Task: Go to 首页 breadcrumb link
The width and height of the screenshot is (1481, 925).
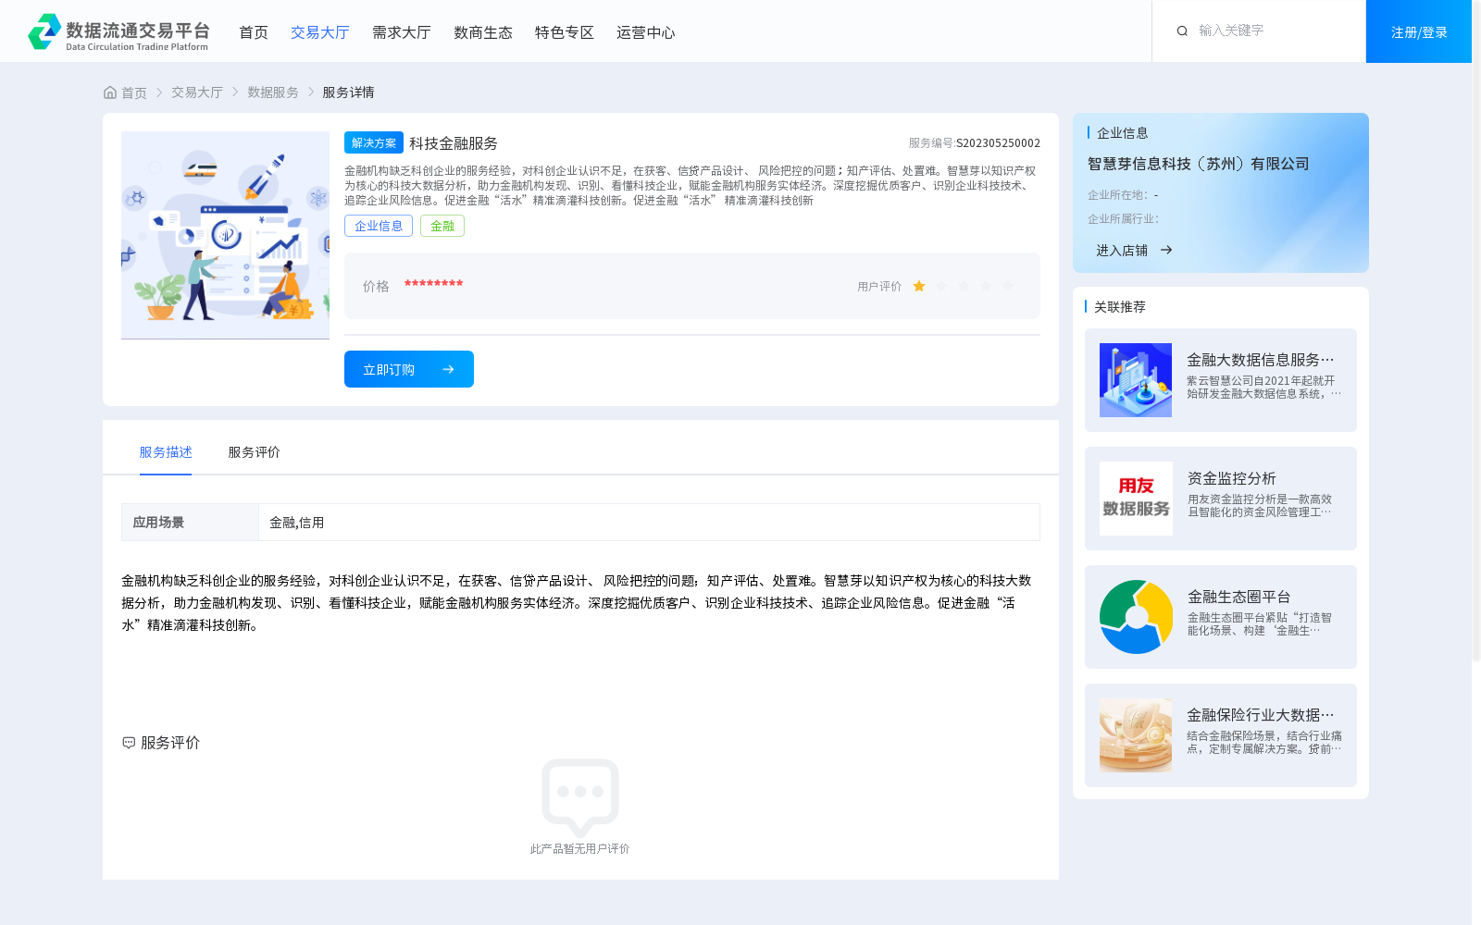Action: click(x=134, y=92)
